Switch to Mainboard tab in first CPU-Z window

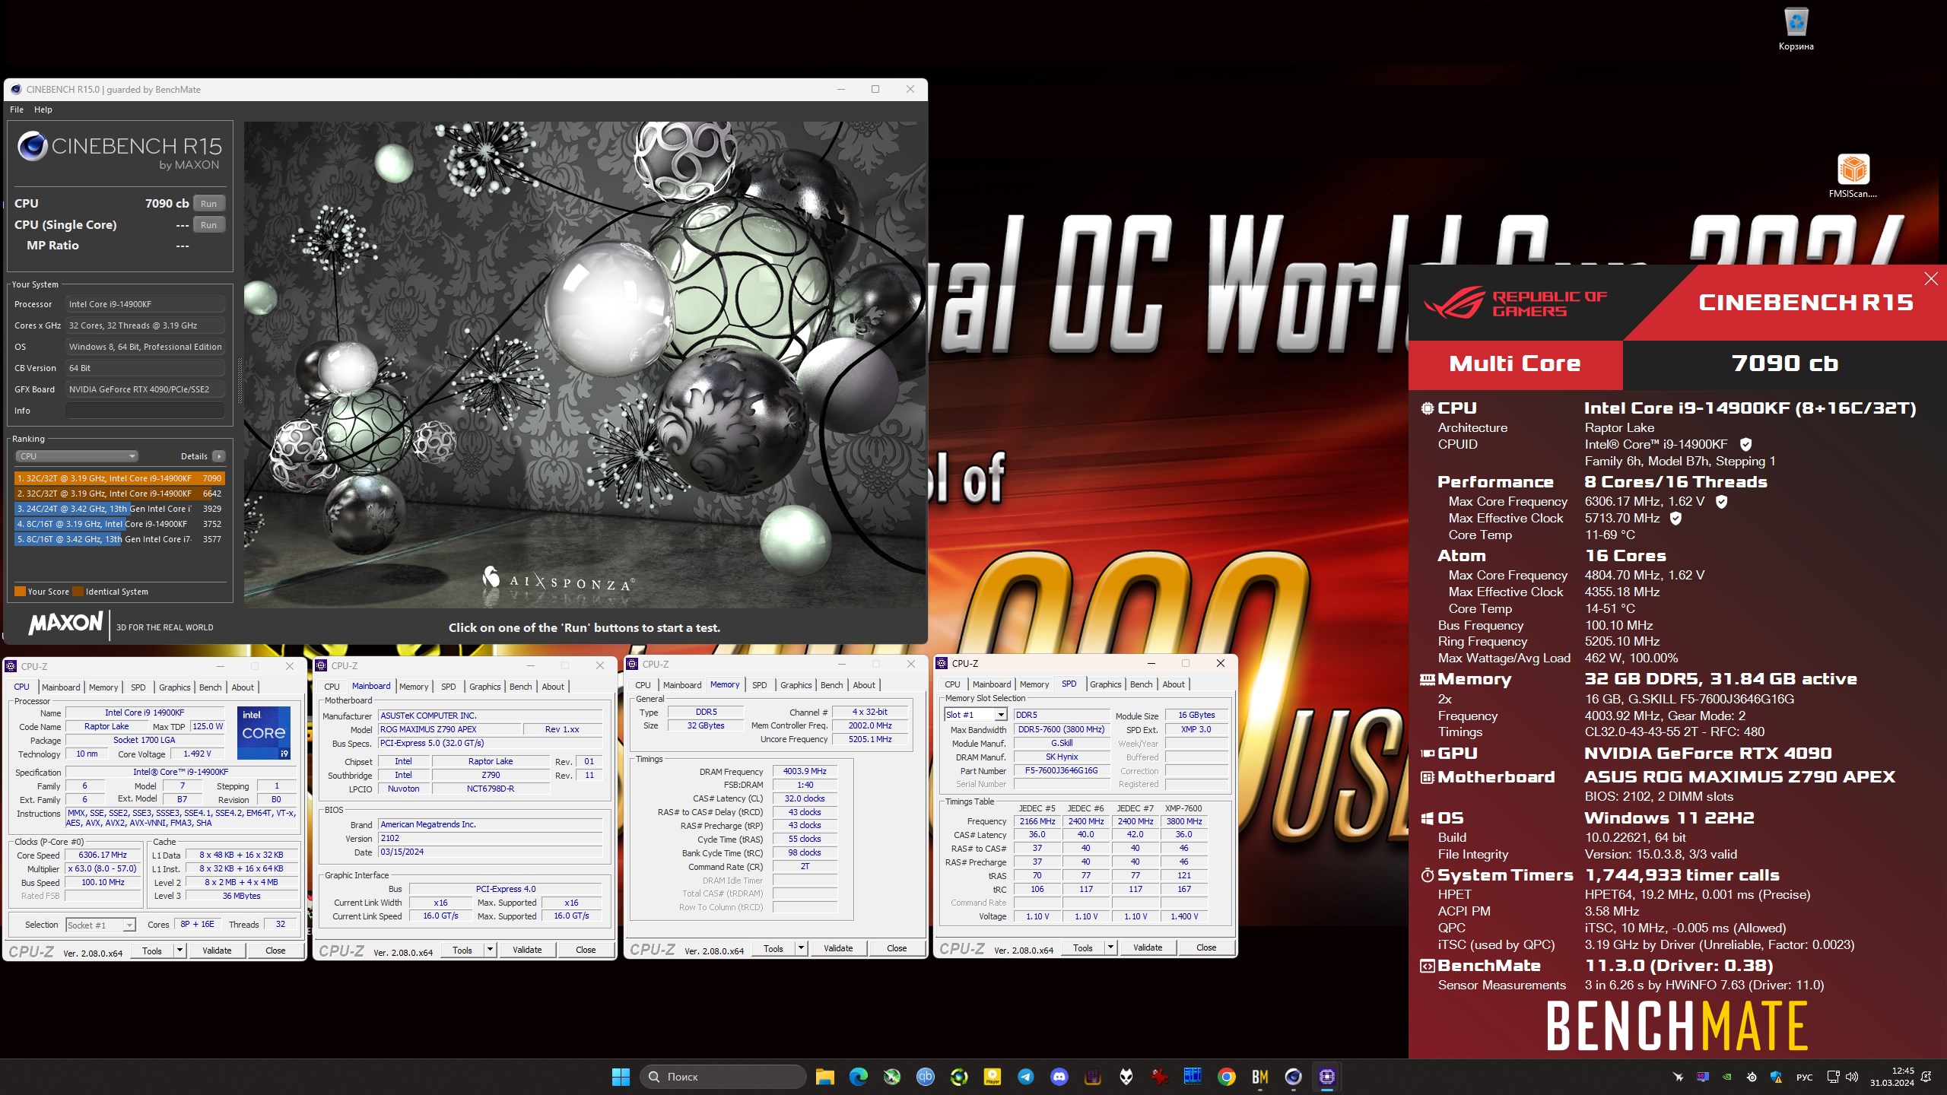(61, 687)
